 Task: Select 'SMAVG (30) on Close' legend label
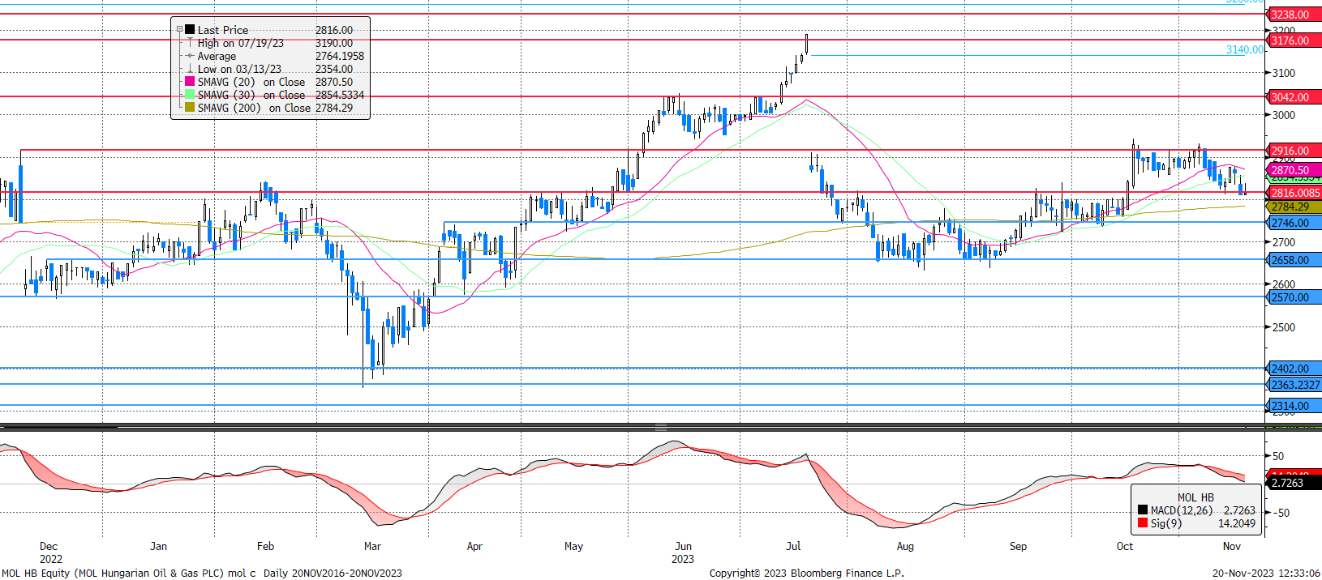coord(251,95)
